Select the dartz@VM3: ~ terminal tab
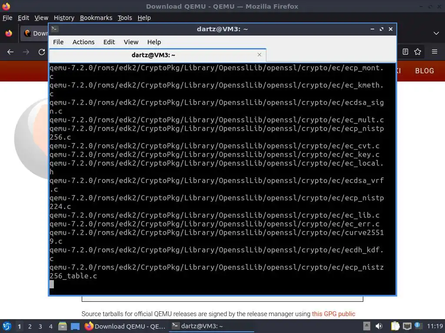 click(x=157, y=55)
